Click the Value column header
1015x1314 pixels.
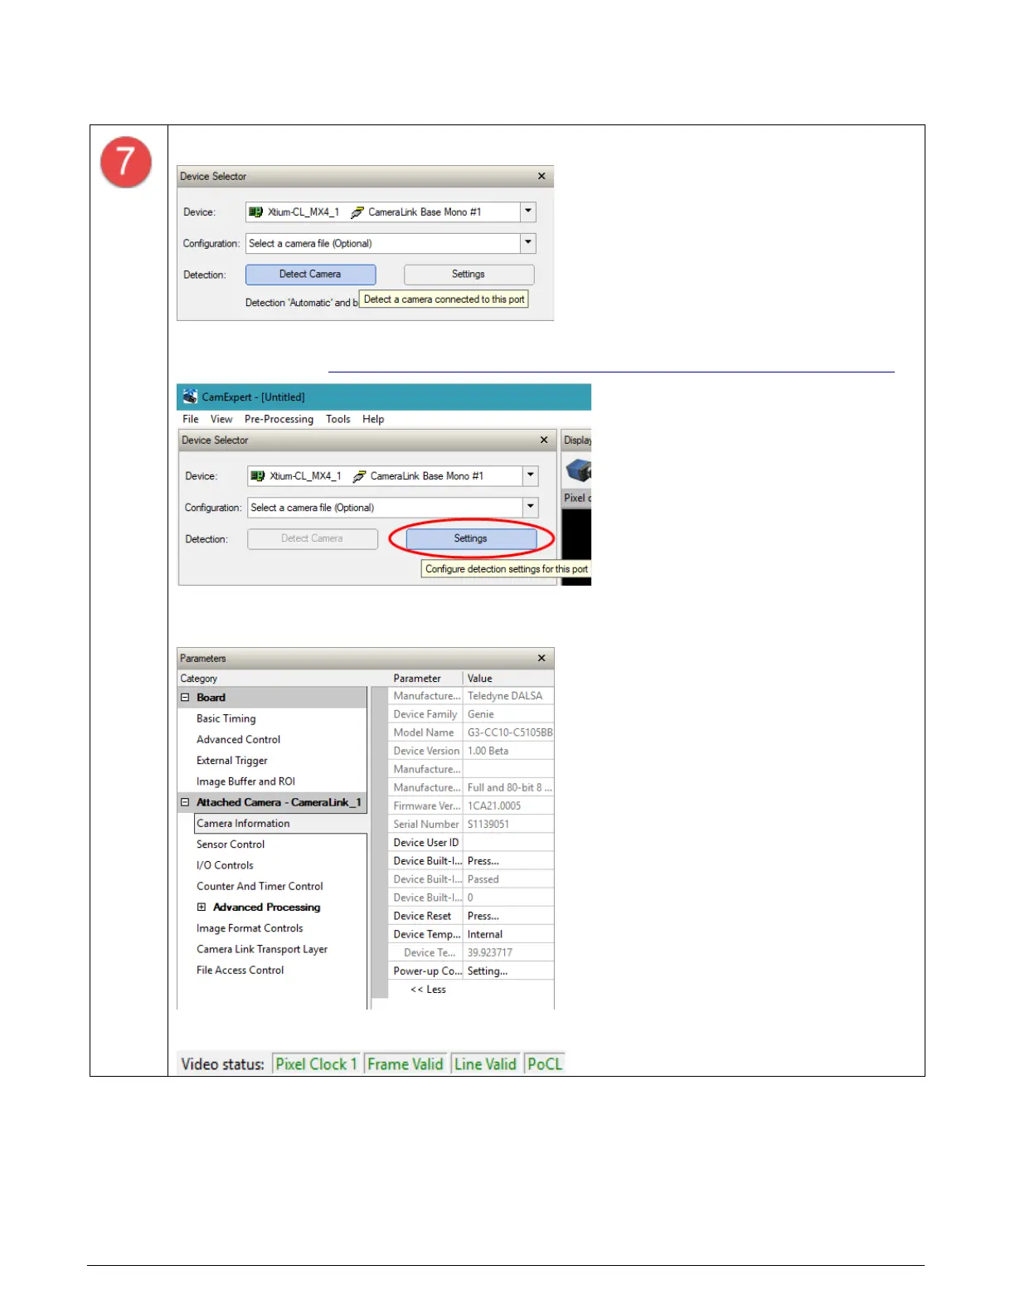click(x=479, y=678)
